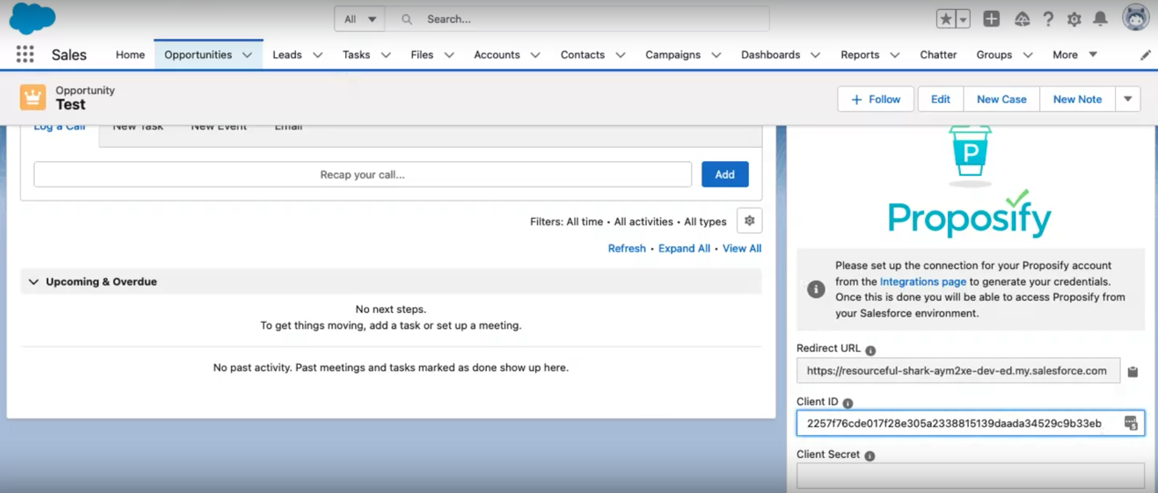Image resolution: width=1158 pixels, height=493 pixels.
Task: Show more record actions dropdown
Action: (1128, 99)
